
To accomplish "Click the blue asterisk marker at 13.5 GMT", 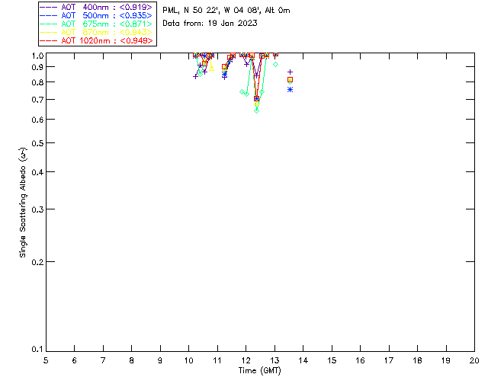I will pos(290,89).
